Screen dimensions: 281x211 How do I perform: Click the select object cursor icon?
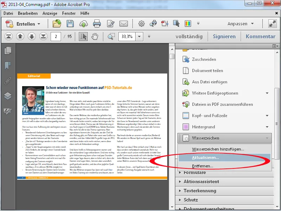click(x=176, y=24)
